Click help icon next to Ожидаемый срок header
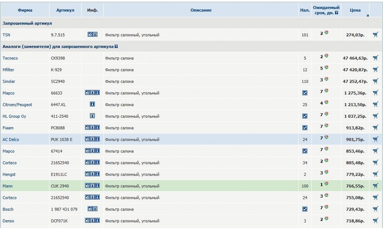This screenshot has width=383, height=228. (337, 13)
